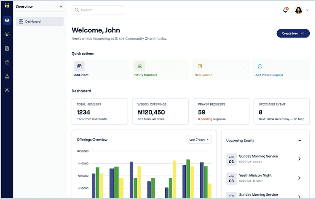Click the New Bulletin label

(x=204, y=75)
